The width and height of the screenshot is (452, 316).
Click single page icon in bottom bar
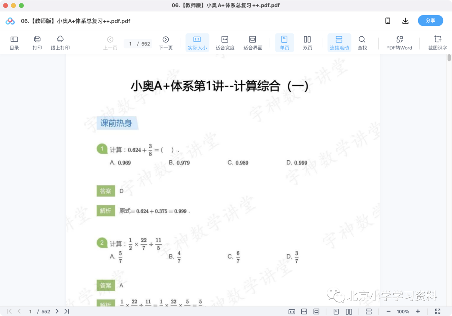point(336,312)
